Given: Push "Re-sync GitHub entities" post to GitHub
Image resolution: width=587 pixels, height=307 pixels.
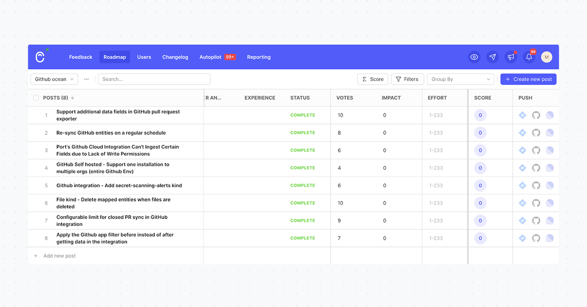Looking at the screenshot, I should [536, 133].
